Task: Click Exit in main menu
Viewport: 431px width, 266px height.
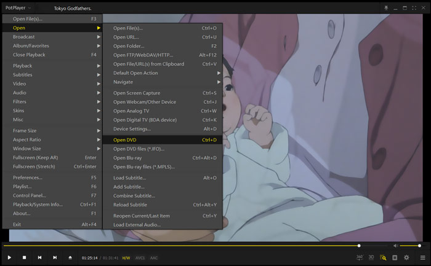Action: pyautogui.click(x=52, y=224)
